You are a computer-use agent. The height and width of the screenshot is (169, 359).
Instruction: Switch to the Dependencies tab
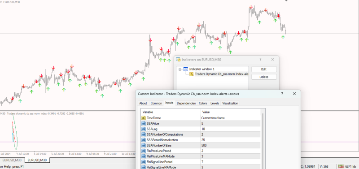pyautogui.click(x=186, y=103)
